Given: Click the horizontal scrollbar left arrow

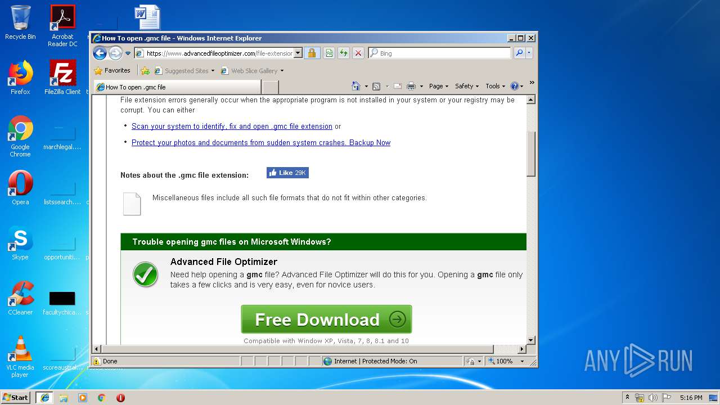Looking at the screenshot, I should 96,349.
